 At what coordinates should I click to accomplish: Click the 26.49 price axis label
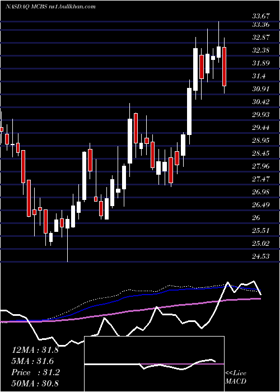261,205
